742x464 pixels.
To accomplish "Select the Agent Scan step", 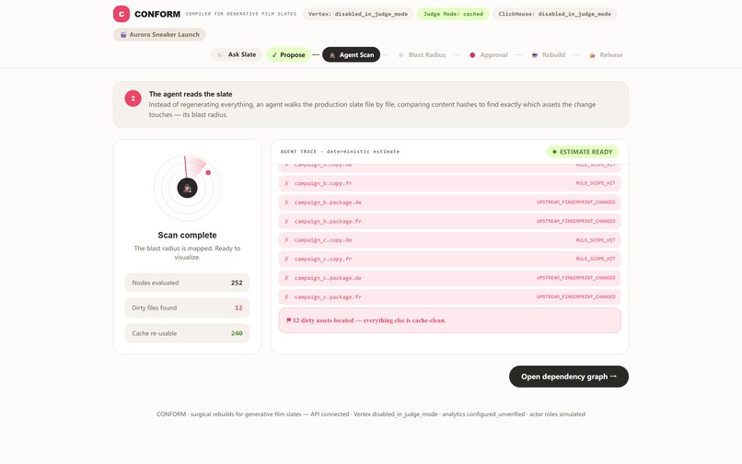I will coord(351,55).
